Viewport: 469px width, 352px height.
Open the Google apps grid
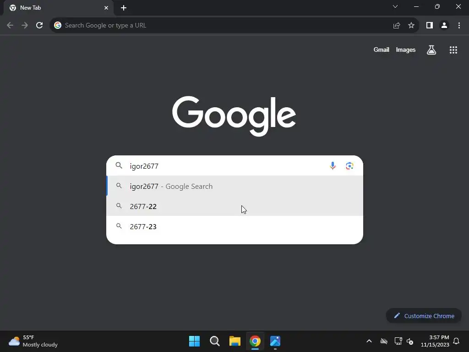coord(453,50)
